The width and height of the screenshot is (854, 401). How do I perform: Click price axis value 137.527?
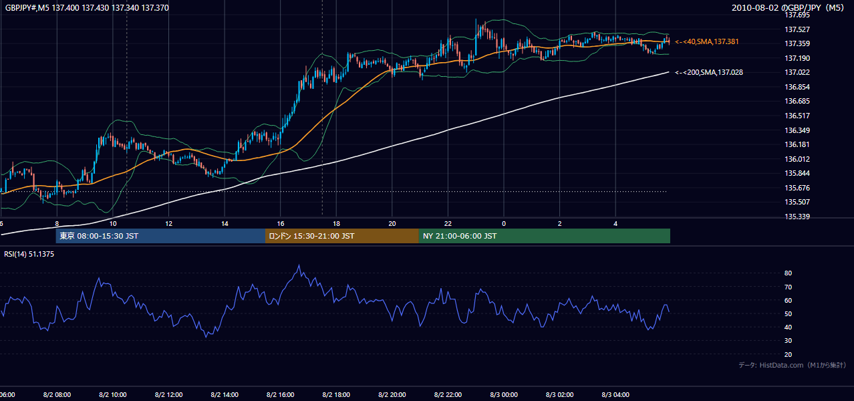(797, 29)
